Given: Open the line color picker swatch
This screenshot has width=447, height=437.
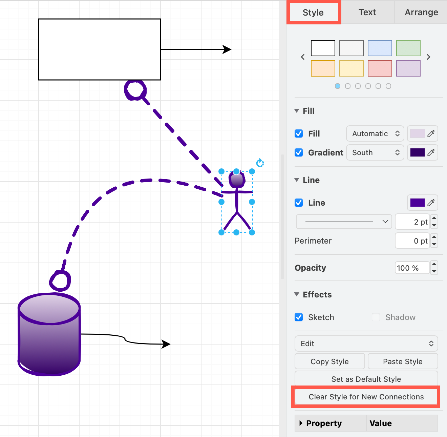Looking at the screenshot, I should click(417, 203).
